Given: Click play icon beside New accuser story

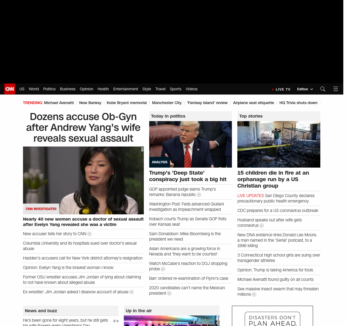Looking at the screenshot, I should tap(89, 234).
